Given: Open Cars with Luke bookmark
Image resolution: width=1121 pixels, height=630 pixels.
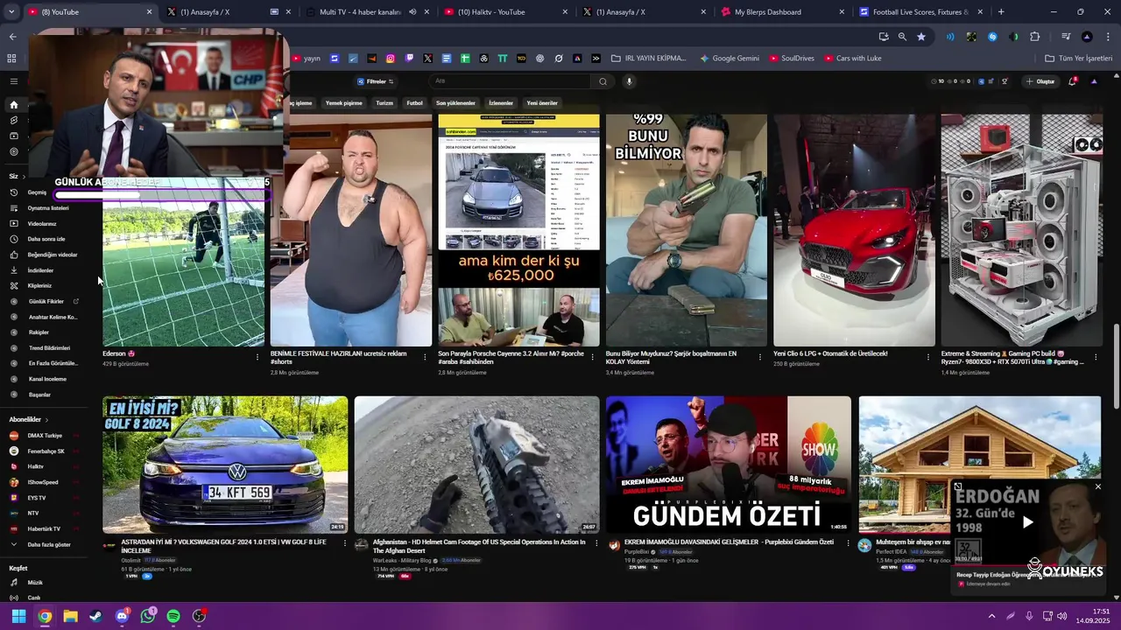Looking at the screenshot, I should (852, 59).
